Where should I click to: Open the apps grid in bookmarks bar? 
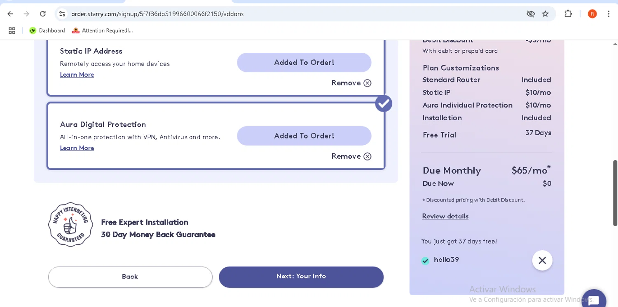pos(12,30)
